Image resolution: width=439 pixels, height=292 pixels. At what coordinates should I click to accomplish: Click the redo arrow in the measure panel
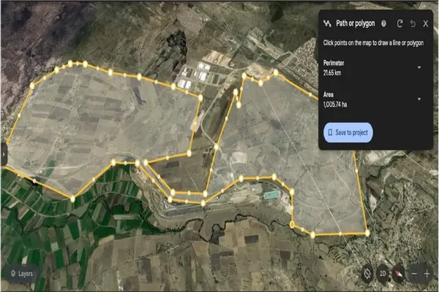tap(399, 24)
